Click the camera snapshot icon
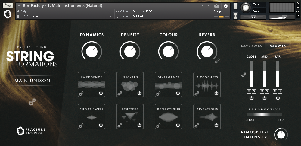The height and width of the screenshot is (146, 301). point(216,6)
